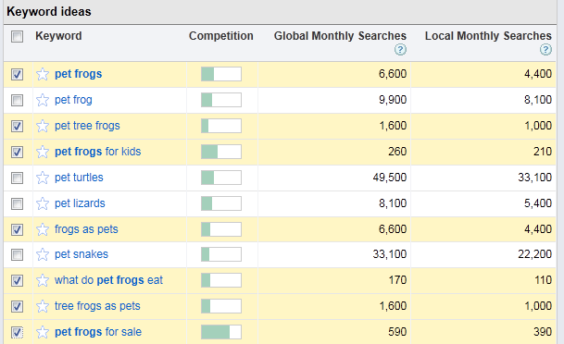Click the '390' local searches value

click(543, 332)
